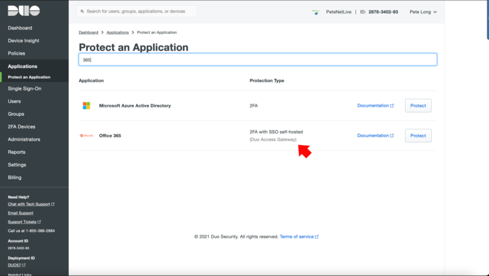Click the Application column header
This screenshot has height=276, width=489.
(91, 80)
